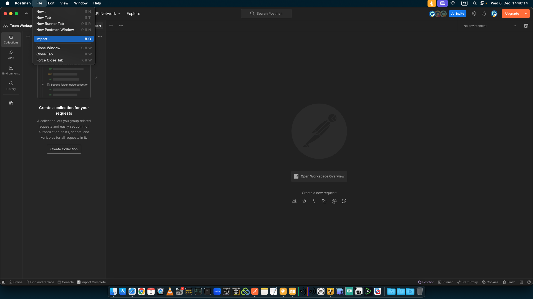This screenshot has height=299, width=533.
Task: Open sidebar three-dots options menu
Action: point(100,37)
